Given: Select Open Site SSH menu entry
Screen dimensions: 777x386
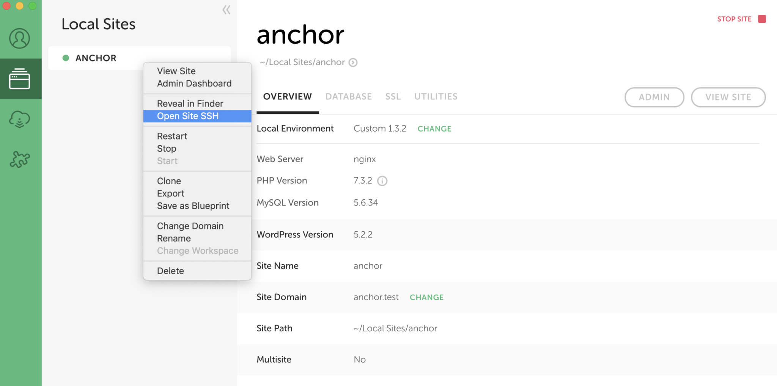Looking at the screenshot, I should (x=197, y=116).
